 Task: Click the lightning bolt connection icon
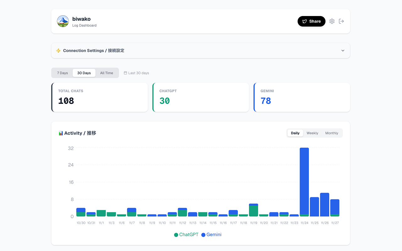pyautogui.click(x=58, y=51)
